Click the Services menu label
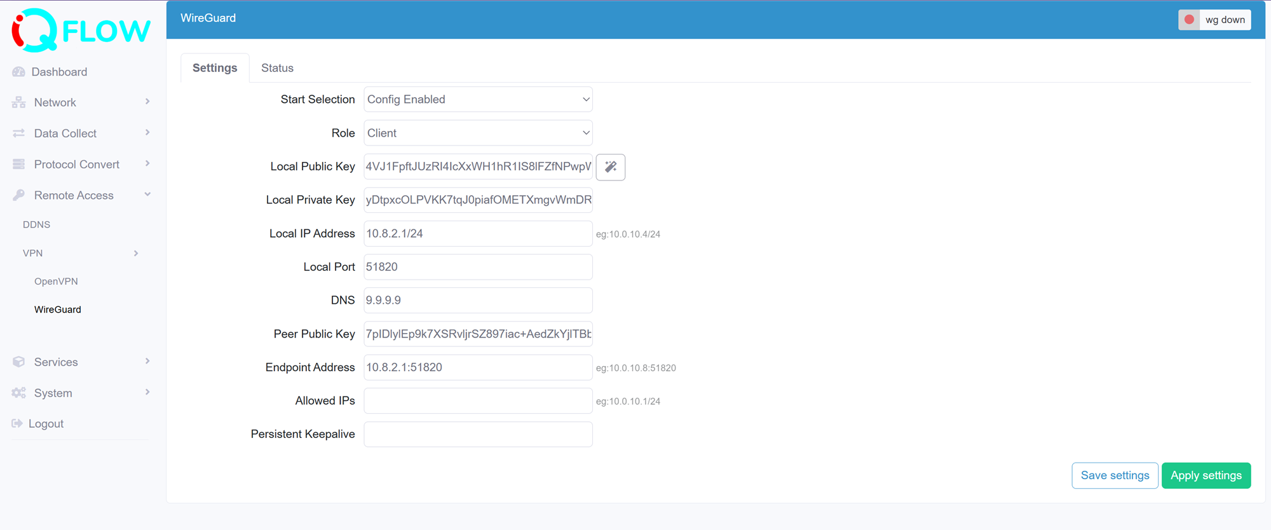1271x530 pixels. coord(56,362)
